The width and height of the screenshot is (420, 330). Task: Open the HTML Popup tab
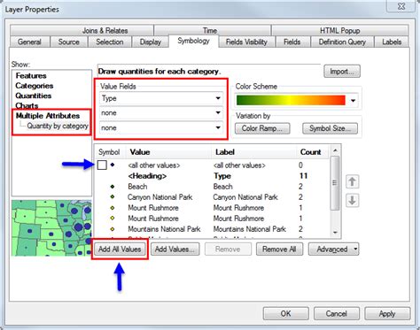339,30
